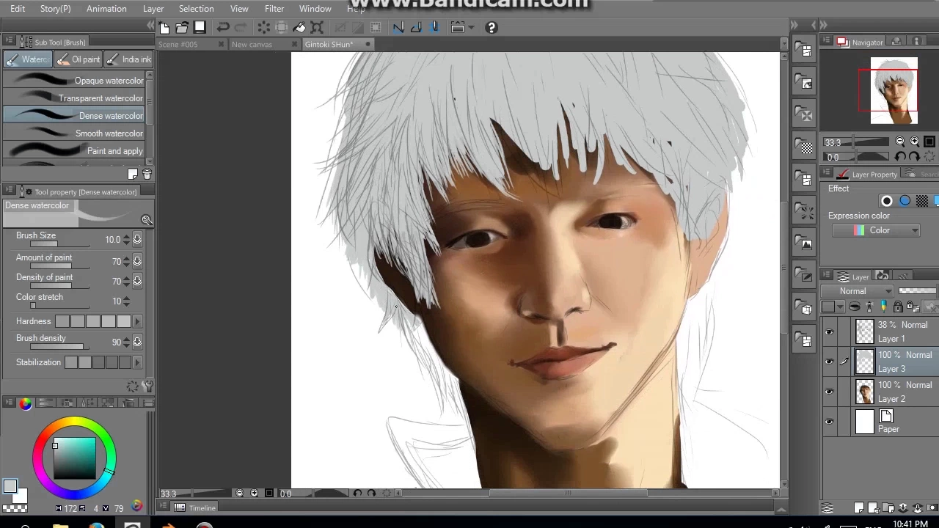The width and height of the screenshot is (939, 528).
Task: Save the document with the Save icon
Action: 200,28
